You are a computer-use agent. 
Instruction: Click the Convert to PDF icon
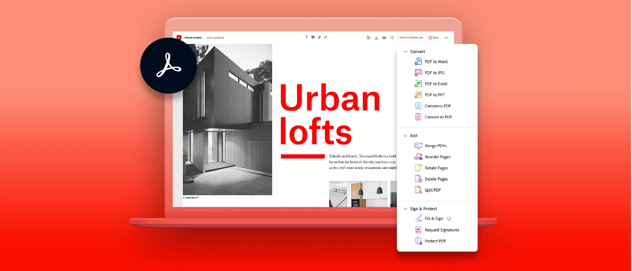coord(418,117)
